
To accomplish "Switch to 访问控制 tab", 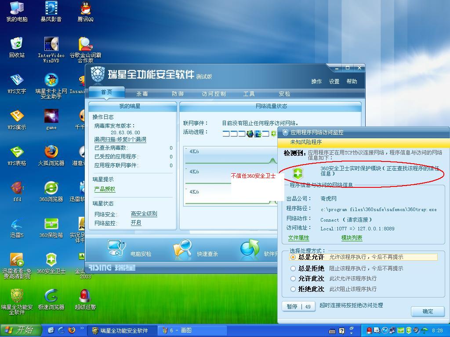I will [x=214, y=94].
